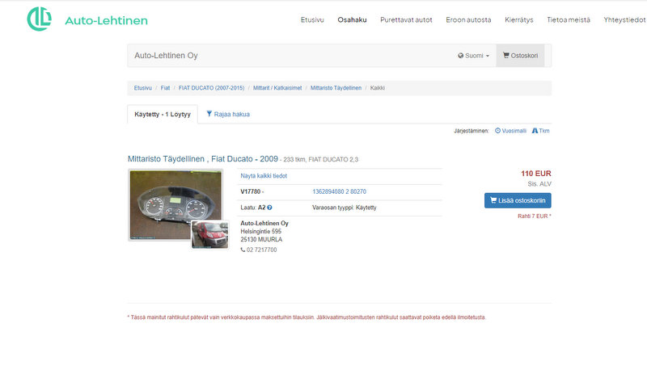Open the Rajaa hakua filter tab
The height and width of the screenshot is (382, 647).
228,114
